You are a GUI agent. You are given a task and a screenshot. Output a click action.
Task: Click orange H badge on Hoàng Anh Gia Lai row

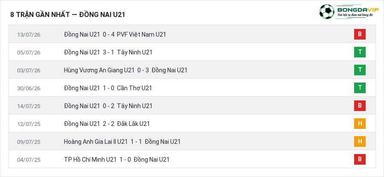360,141
